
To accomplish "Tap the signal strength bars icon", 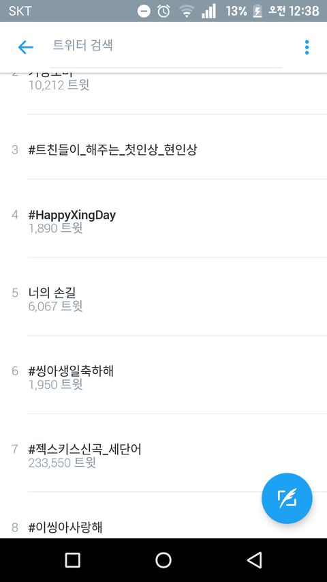I will point(208,11).
